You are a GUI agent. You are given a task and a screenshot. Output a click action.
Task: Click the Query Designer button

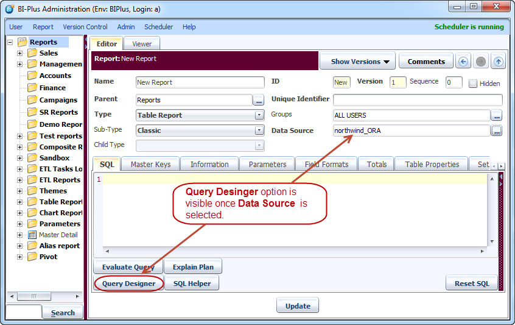[128, 284]
